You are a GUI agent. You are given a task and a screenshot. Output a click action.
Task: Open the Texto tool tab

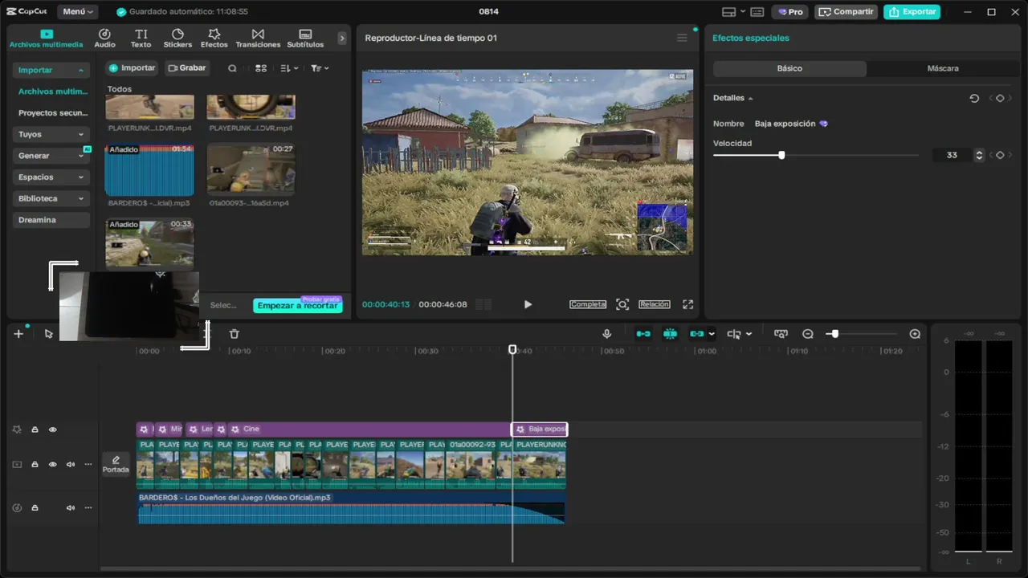tap(141, 38)
